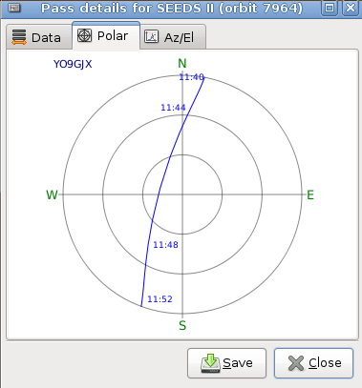Viewport: 362px width, 388px height.
Task: Click the green download icon on Save
Action: pyautogui.click(x=210, y=363)
